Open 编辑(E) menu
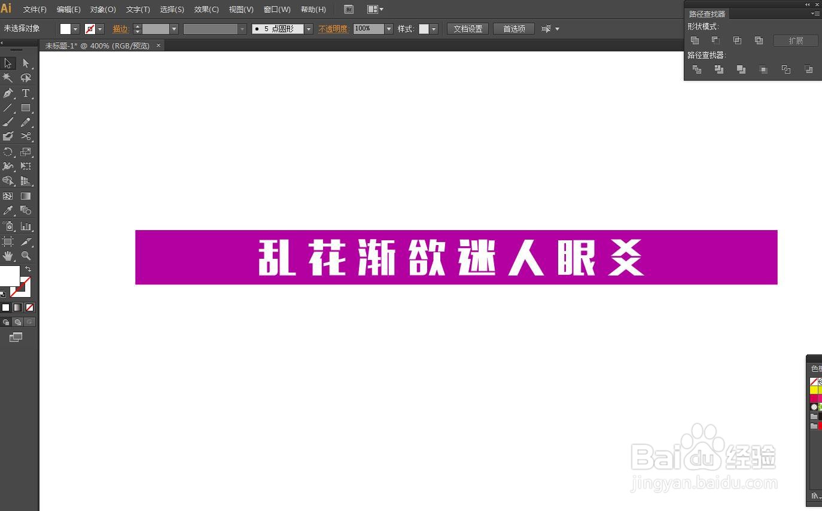The height and width of the screenshot is (511, 822). (x=69, y=10)
